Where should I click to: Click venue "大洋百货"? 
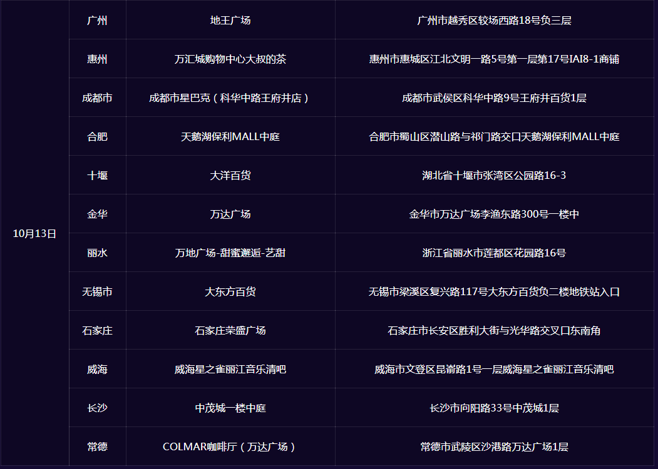tap(230, 175)
